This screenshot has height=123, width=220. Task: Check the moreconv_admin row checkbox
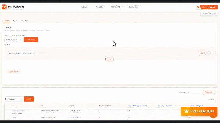(9, 112)
